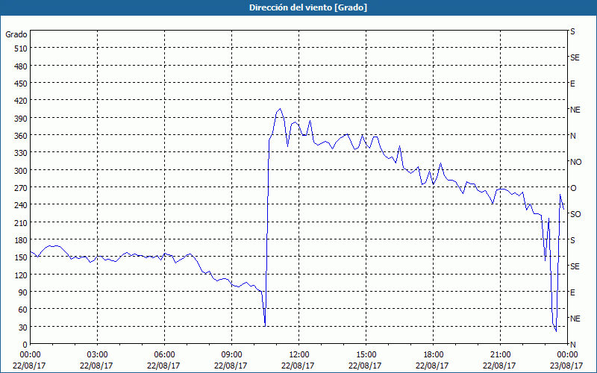Click the 510 value on the degree axis
Image resolution: width=597 pixels, height=373 pixels.
21,48
